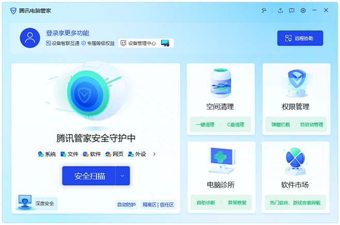Viewport: 340px width, 225px height.
Task: Click 空间清理 title text
Action: [x=220, y=106]
